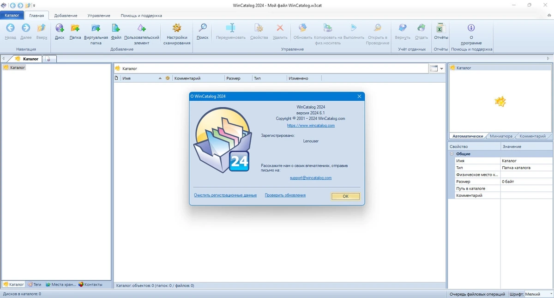The height and width of the screenshot is (298, 554).
Task: Switch to the Теги bottom tab
Action: tap(35, 284)
